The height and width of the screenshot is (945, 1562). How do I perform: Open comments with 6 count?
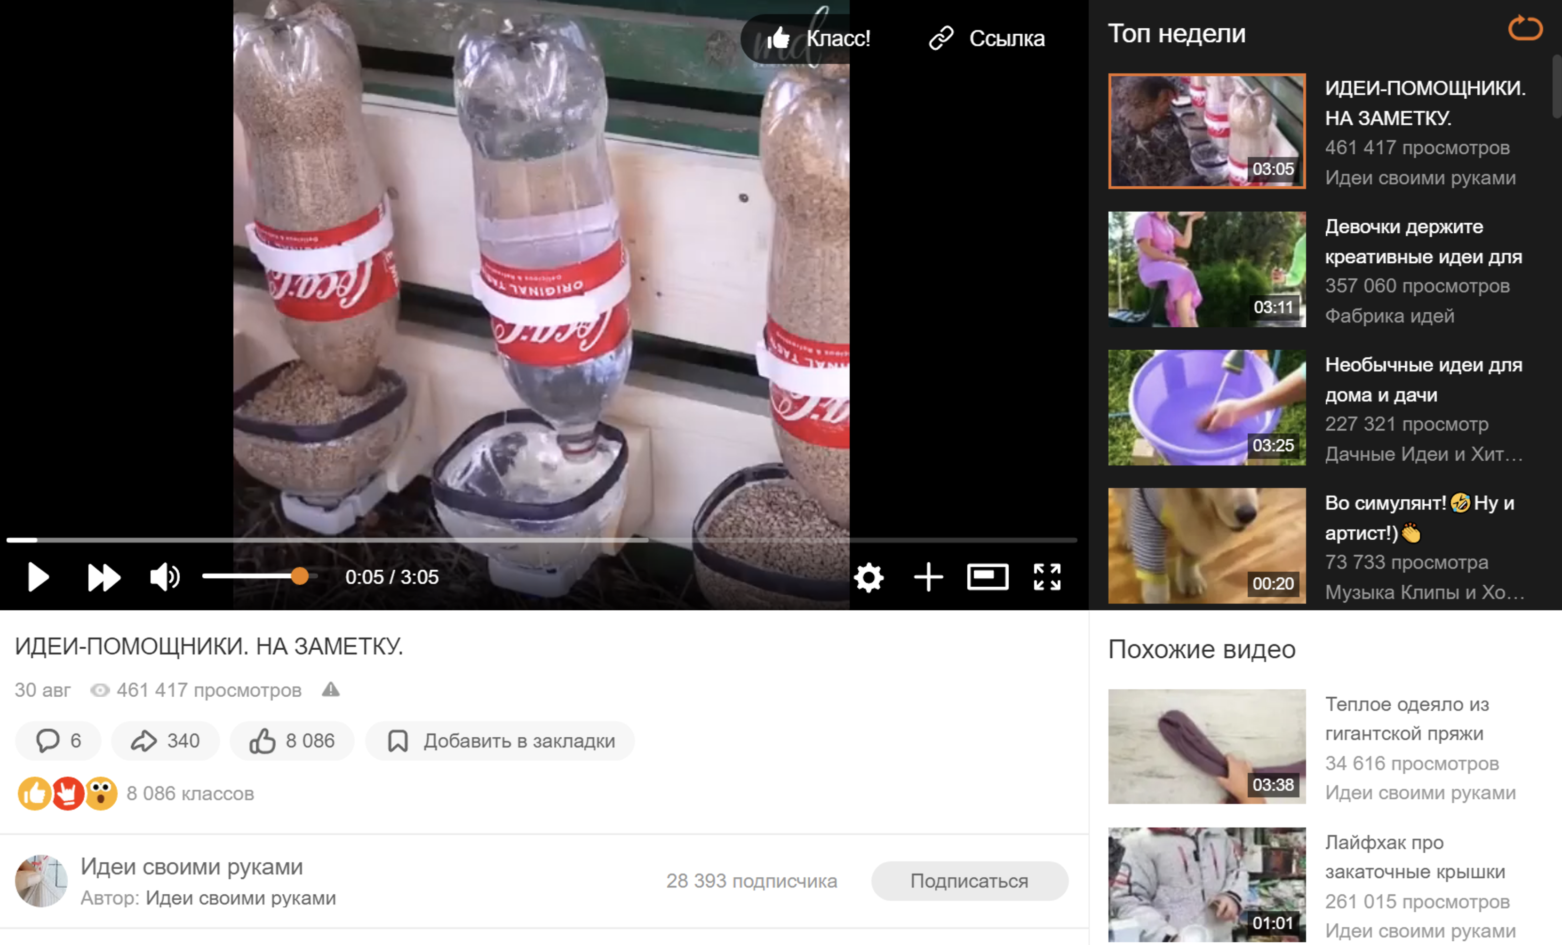click(x=58, y=740)
